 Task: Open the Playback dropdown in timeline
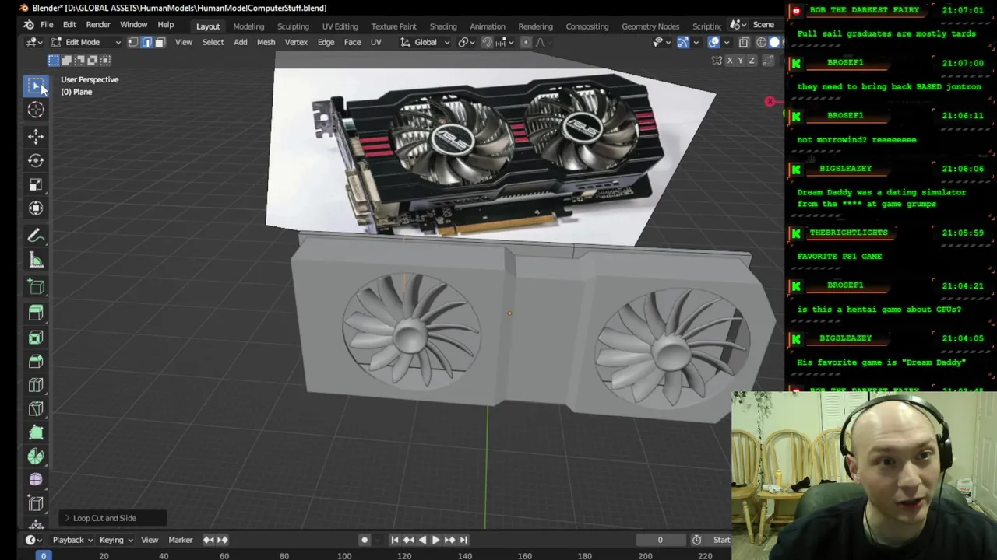(x=72, y=540)
